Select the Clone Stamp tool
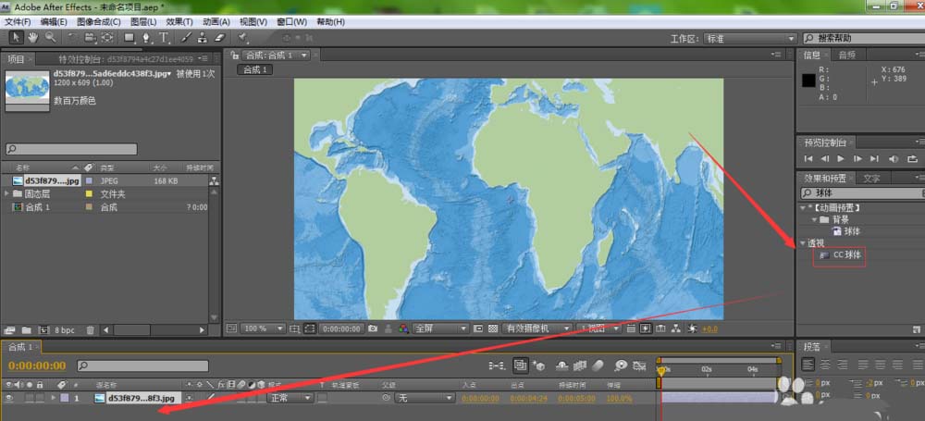Screen dimensions: 925x421 (x=203, y=37)
